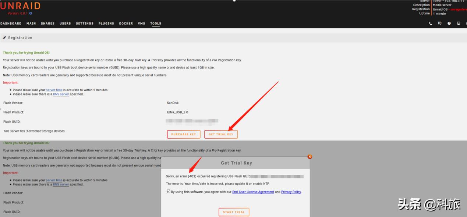Click the Unraid logo
This screenshot has height=217, width=467.
pos(20,6)
